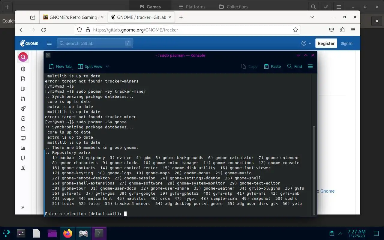384x240 pixels.
Task: Focus the Search GitLab field
Action: click(x=95, y=43)
